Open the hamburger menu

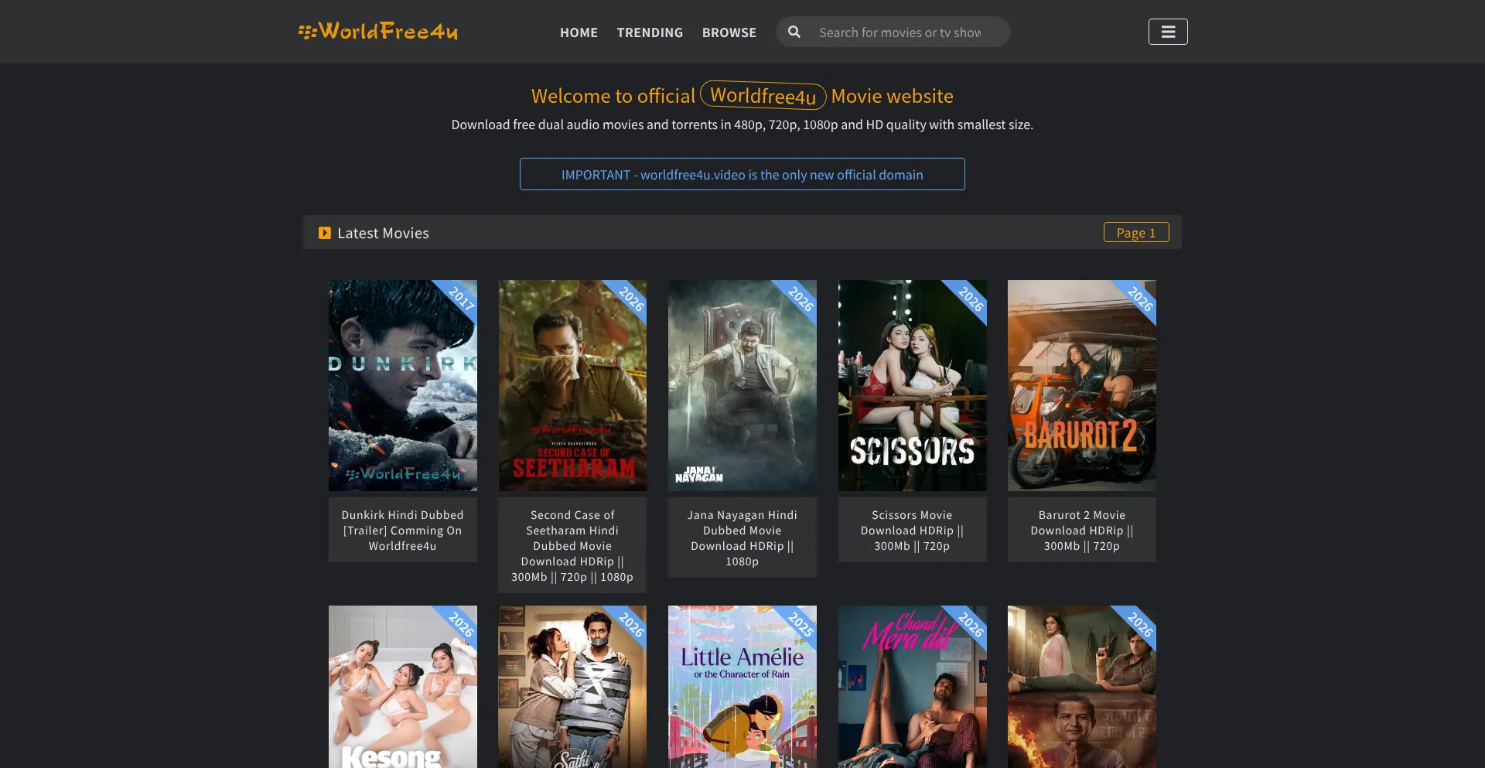[x=1168, y=32]
